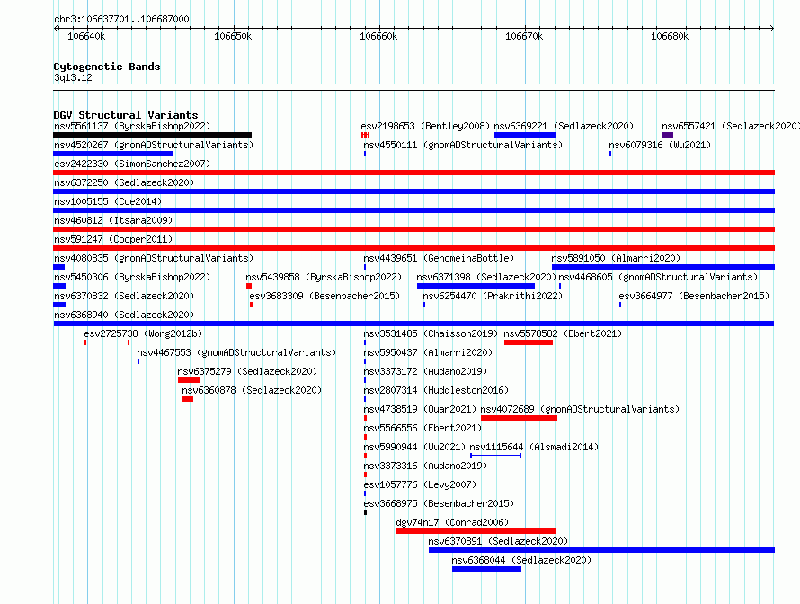The height and width of the screenshot is (604, 800).
Task: Click nsv1115644 (Alsmadi2014) label
Action: point(534,447)
